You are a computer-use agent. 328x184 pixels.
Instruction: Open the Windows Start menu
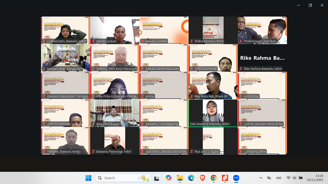[x=88, y=178]
